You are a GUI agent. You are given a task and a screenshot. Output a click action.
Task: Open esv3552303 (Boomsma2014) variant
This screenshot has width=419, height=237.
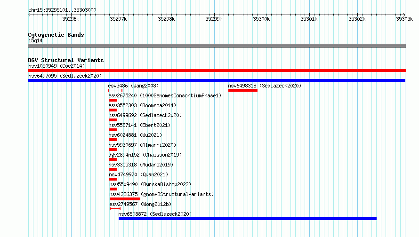click(x=142, y=105)
